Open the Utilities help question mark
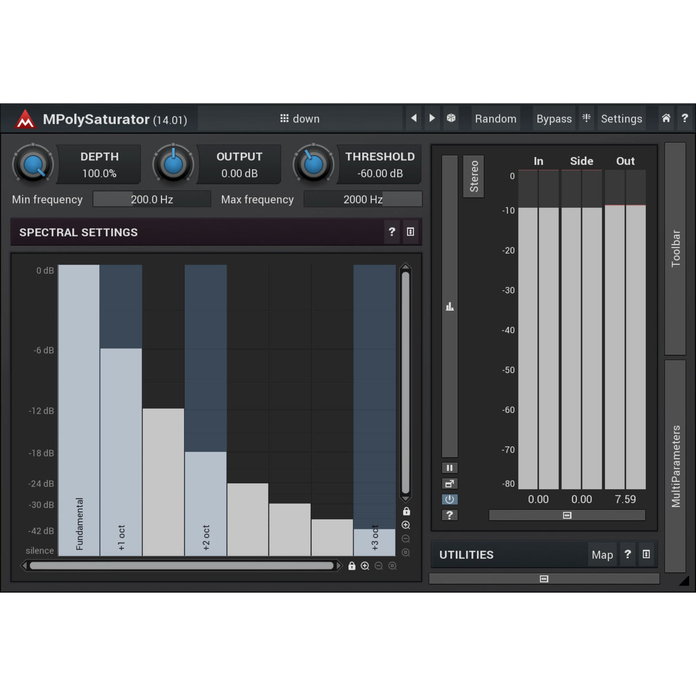The width and height of the screenshot is (696, 696). pyautogui.click(x=628, y=554)
